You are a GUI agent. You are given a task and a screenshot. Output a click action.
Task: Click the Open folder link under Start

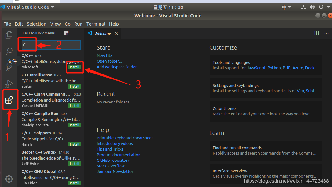tap(109, 61)
